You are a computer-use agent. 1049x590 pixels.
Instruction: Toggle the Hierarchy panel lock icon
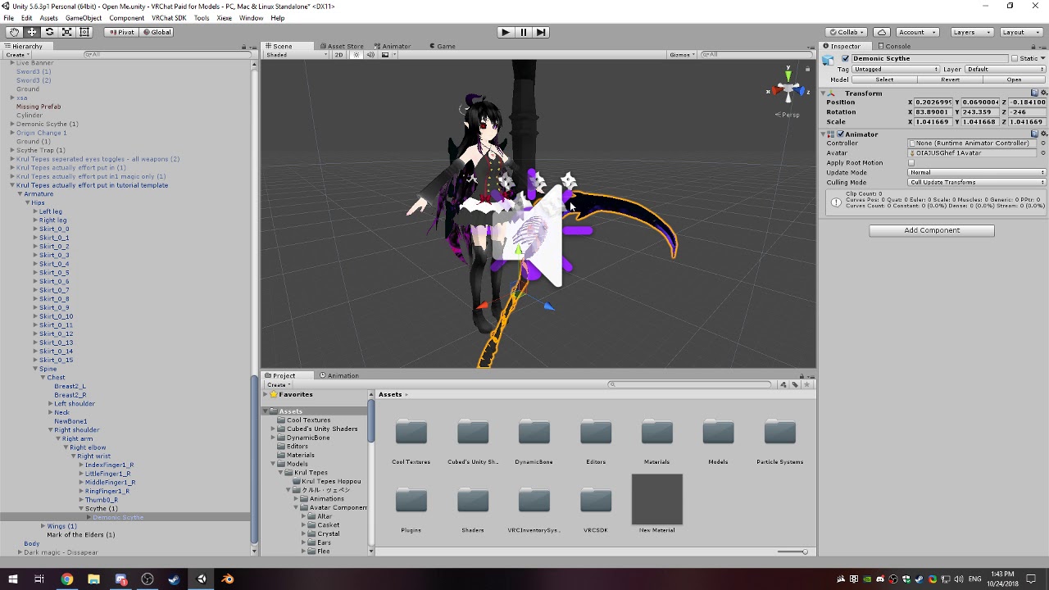tap(244, 47)
